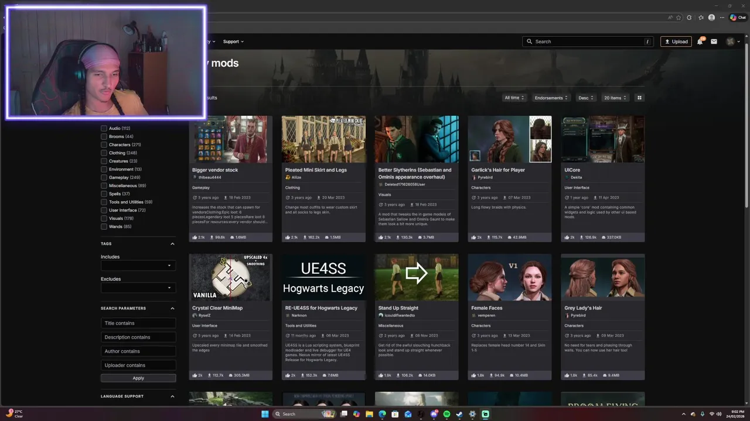This screenshot has height=421, width=750.
Task: Open the All time range dropdown
Action: (514, 98)
